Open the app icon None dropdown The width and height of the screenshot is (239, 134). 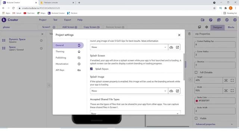[x=129, y=47]
